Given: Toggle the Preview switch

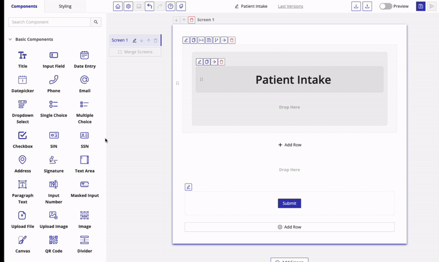Looking at the screenshot, I should click(386, 7).
